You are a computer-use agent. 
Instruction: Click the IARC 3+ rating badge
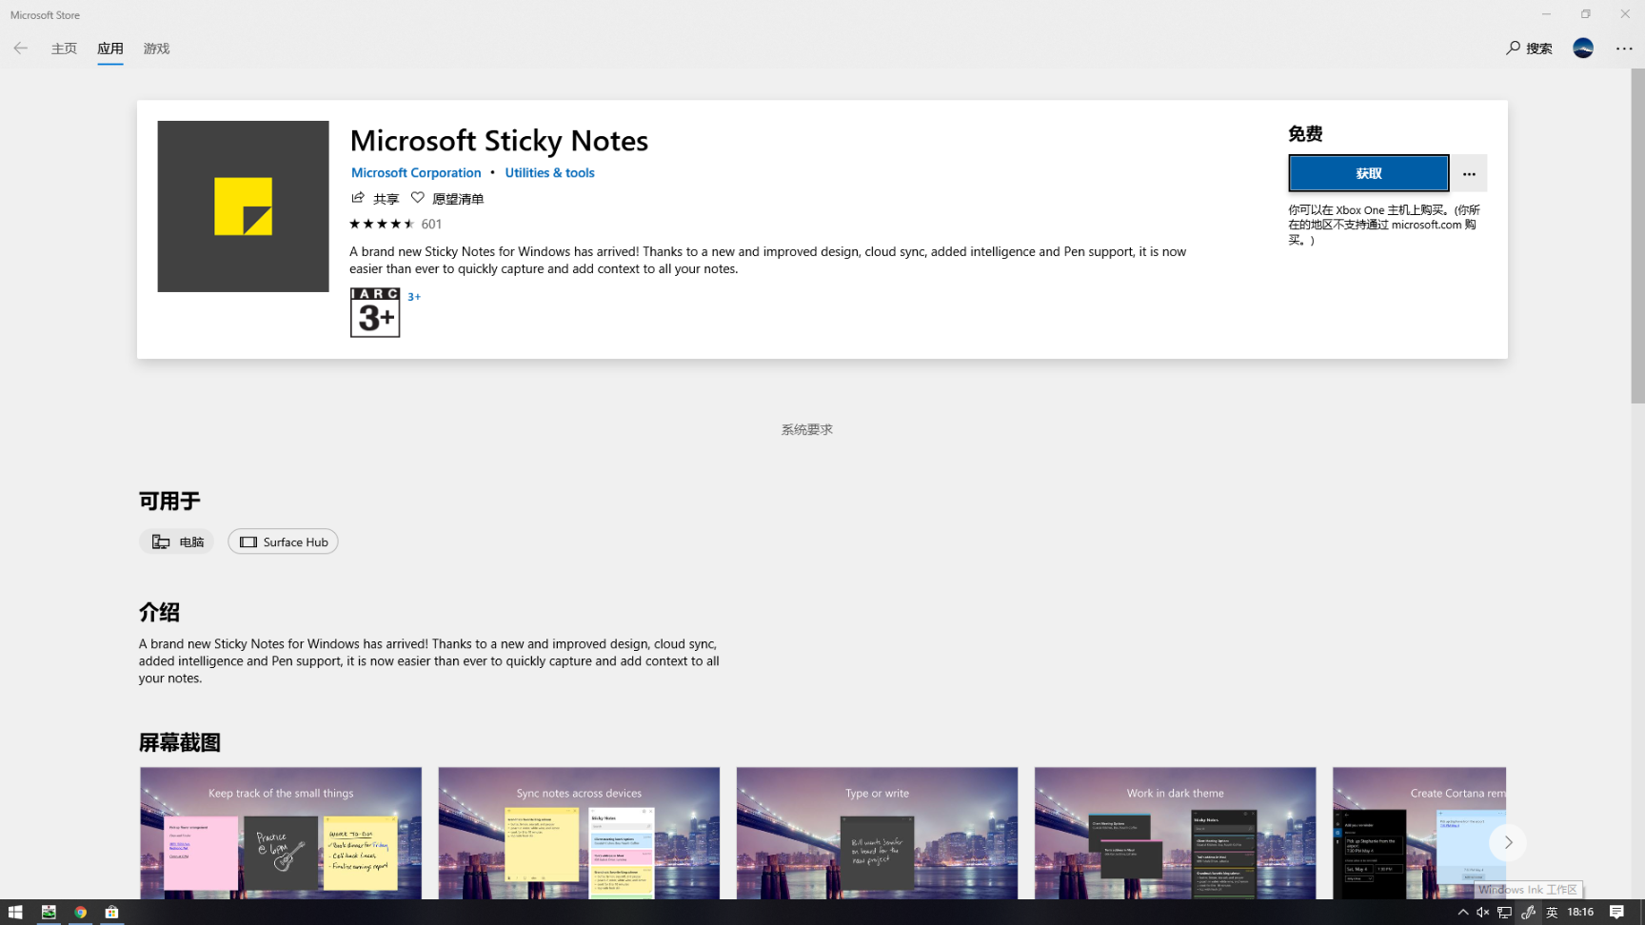click(375, 312)
